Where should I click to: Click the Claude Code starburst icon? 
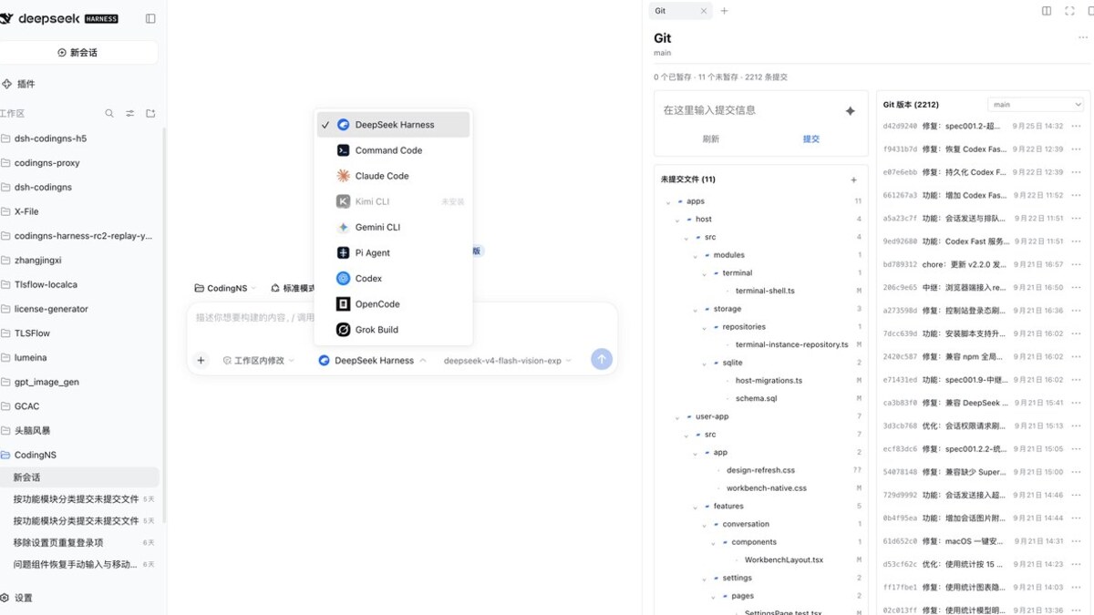pyautogui.click(x=343, y=176)
